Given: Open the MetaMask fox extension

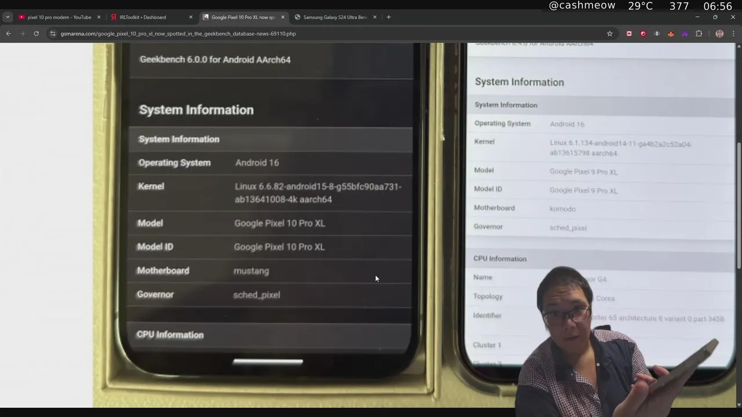Looking at the screenshot, I should pyautogui.click(x=671, y=34).
